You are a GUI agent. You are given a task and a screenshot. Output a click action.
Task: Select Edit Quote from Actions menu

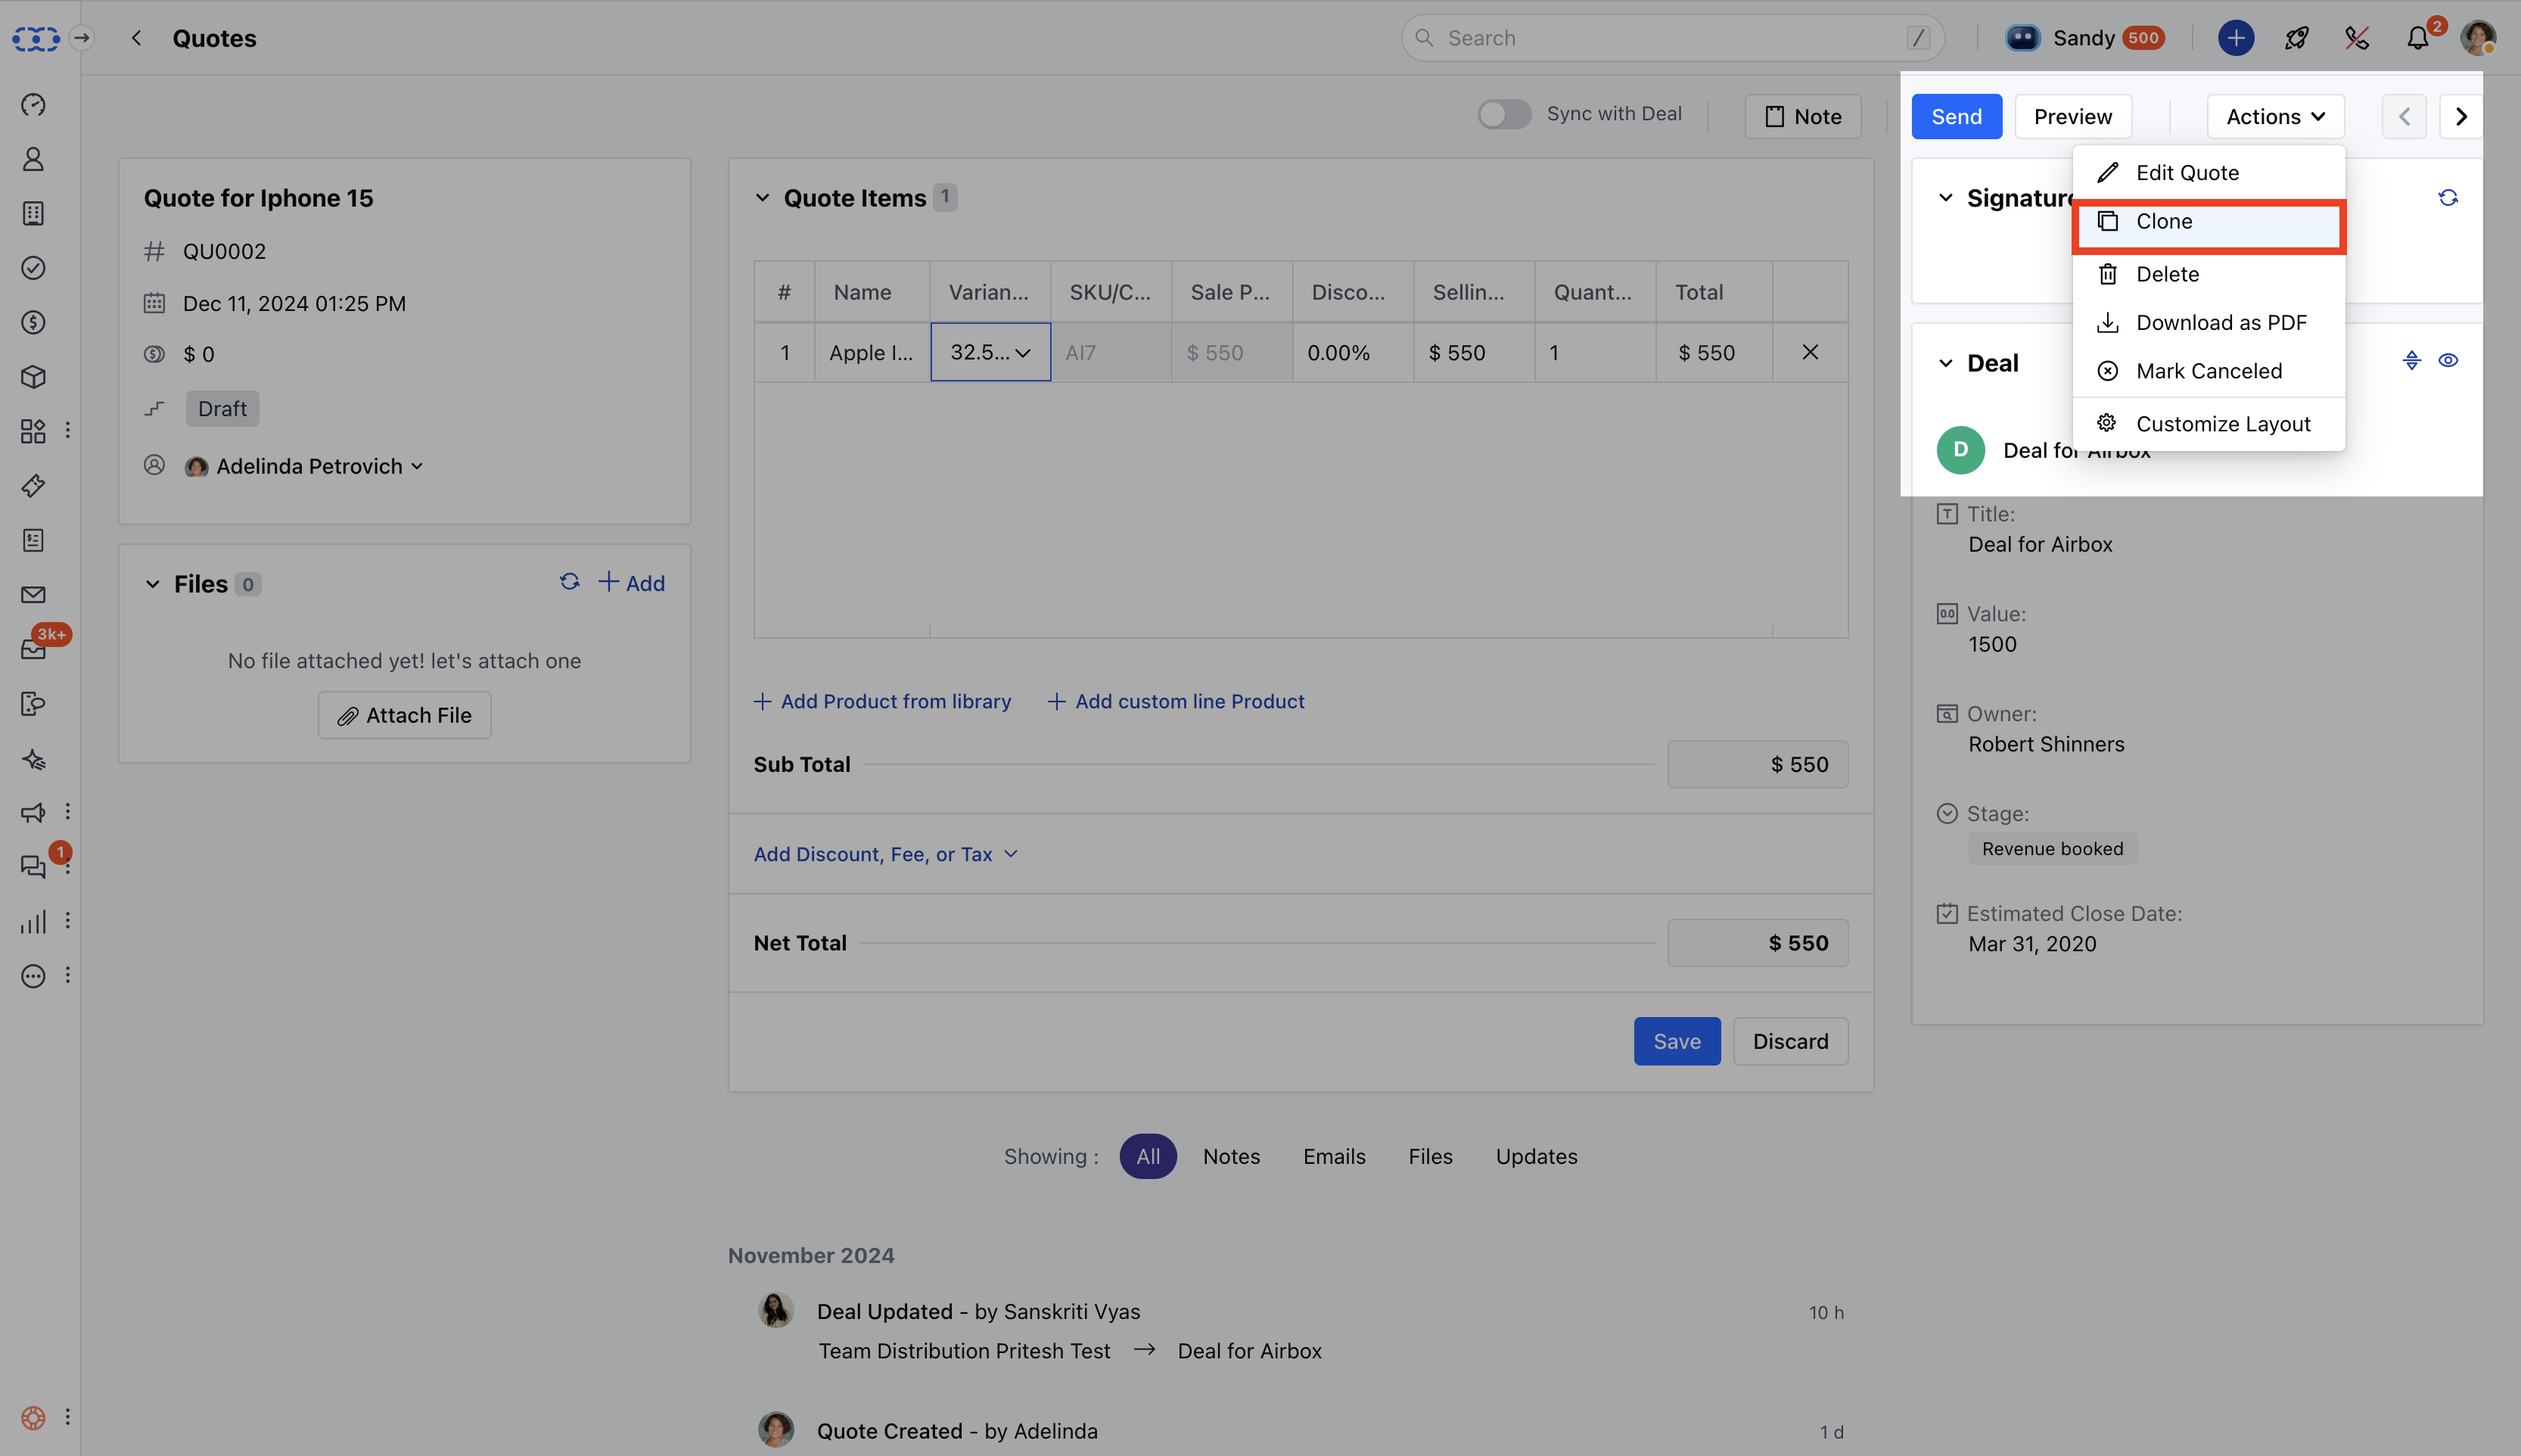click(x=2208, y=173)
